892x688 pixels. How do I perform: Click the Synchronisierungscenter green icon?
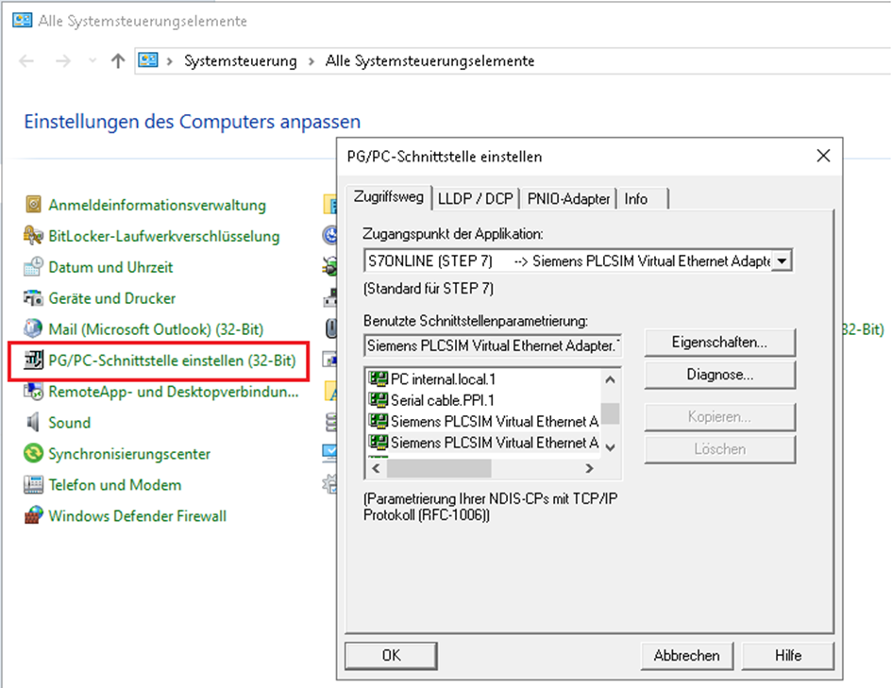pos(34,453)
